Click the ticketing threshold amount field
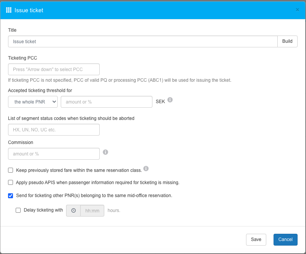306x254 pixels. click(107, 102)
